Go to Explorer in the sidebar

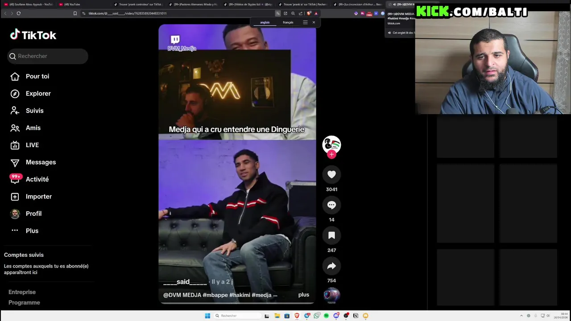pos(38,94)
